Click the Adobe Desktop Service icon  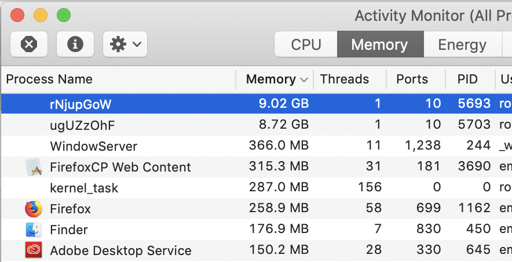tap(34, 250)
